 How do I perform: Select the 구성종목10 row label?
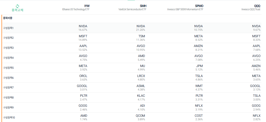[9, 117]
